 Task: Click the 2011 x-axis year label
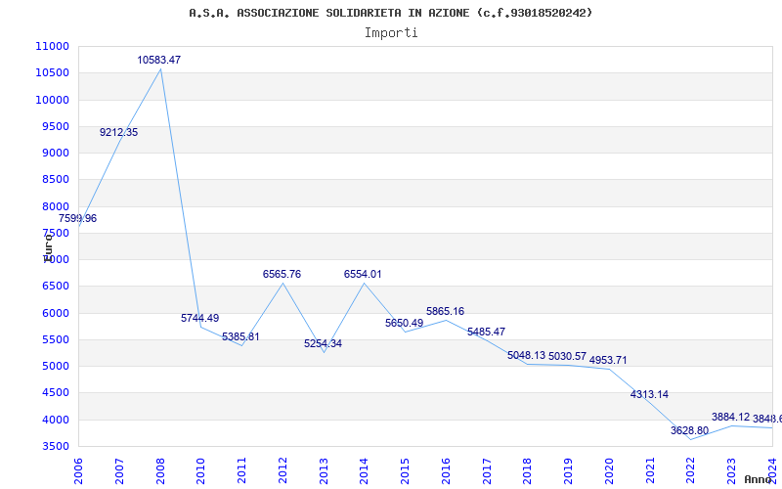(x=241, y=471)
